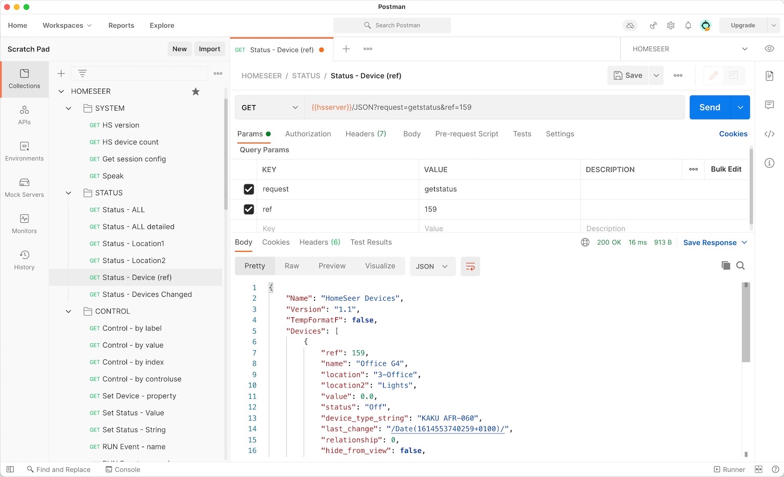Open the HOMESEER environment selector
The height and width of the screenshot is (477, 784).
[x=689, y=49]
